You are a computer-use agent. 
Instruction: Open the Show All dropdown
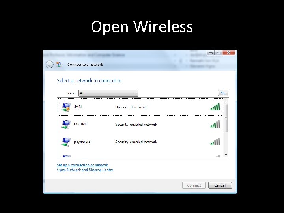click(108, 93)
